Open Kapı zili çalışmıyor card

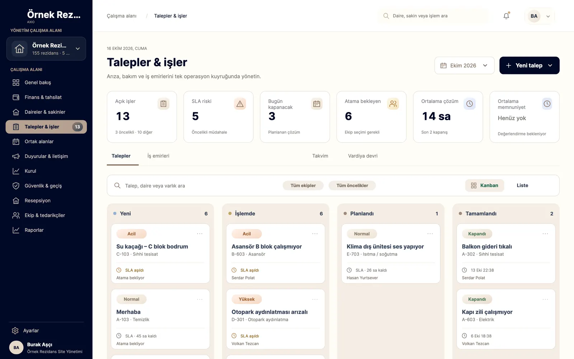(506, 319)
